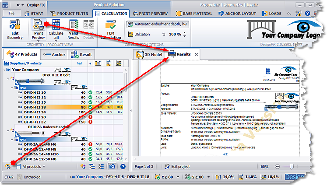The height and width of the screenshot is (186, 327).
Task: Open help in product list footer
Action: point(123,166)
